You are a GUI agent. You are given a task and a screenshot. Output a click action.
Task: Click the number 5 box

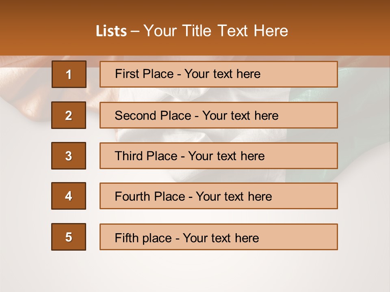pos(69,237)
